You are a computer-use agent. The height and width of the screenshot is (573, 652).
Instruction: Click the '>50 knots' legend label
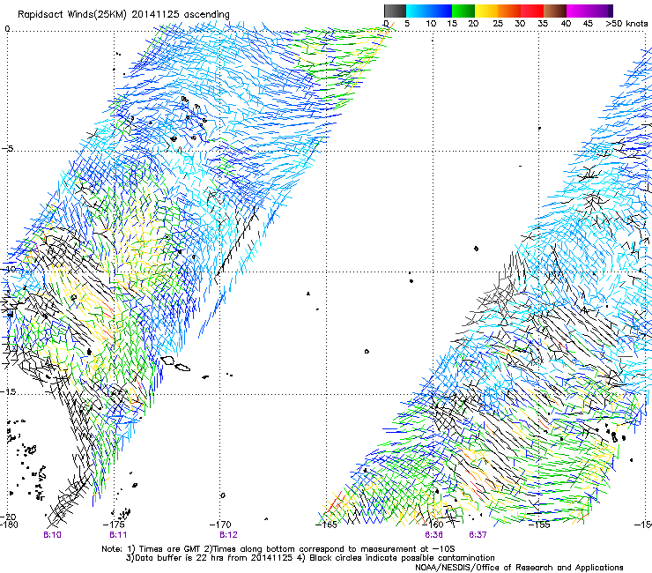tap(626, 24)
